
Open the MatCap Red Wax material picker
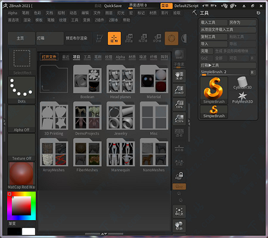21,176
